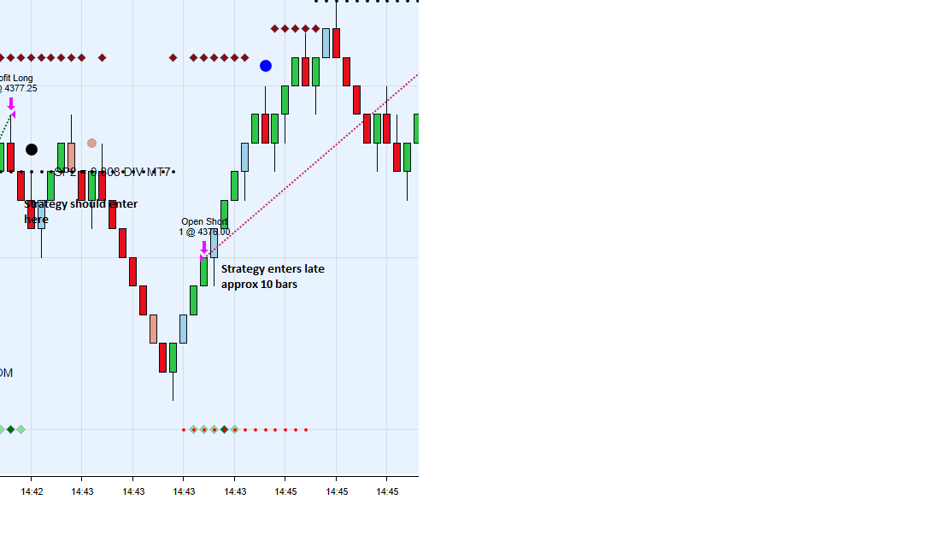Select the pink dot marker above the candles
Screen dimensions: 946x535
point(91,144)
